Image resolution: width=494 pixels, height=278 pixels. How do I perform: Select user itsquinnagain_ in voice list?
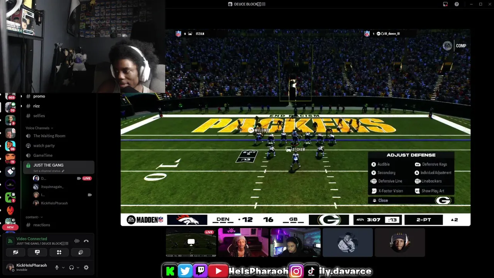tap(52, 186)
